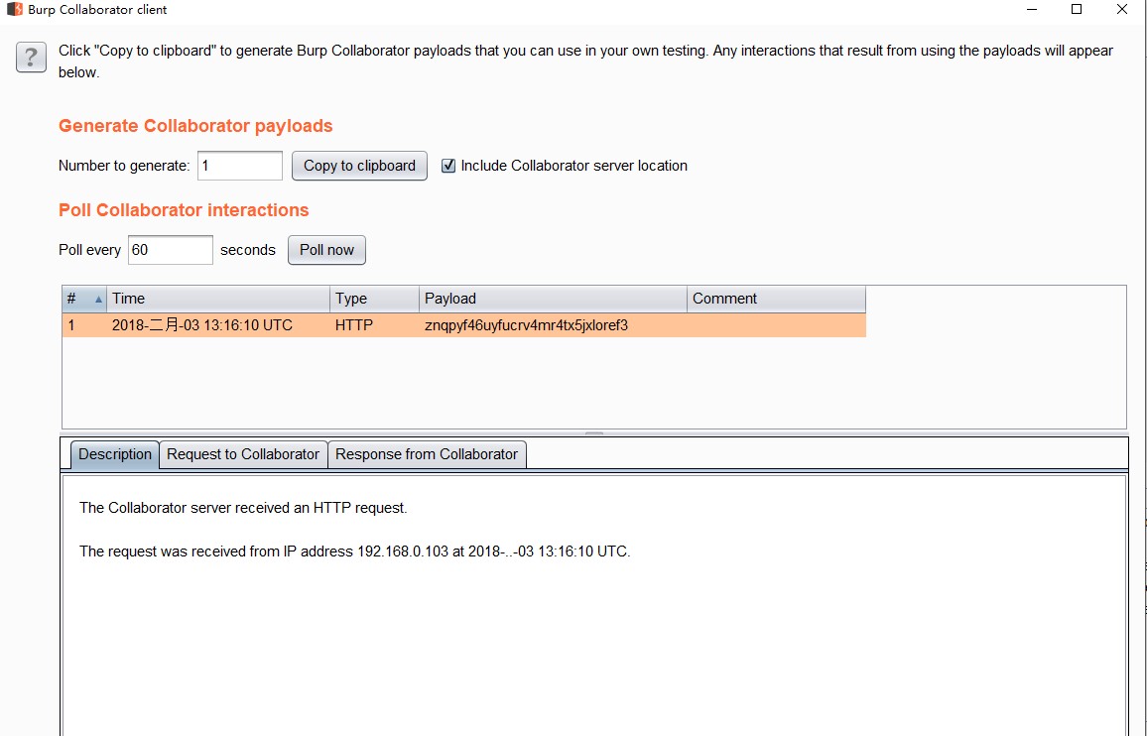Maximize the Burp Collaborator client window
Screen dimensions: 1147x736
tap(1077, 10)
